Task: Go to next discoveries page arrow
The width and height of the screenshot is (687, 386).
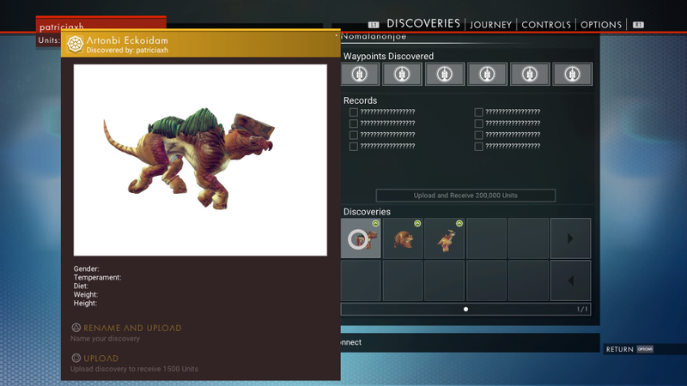Action: click(570, 238)
